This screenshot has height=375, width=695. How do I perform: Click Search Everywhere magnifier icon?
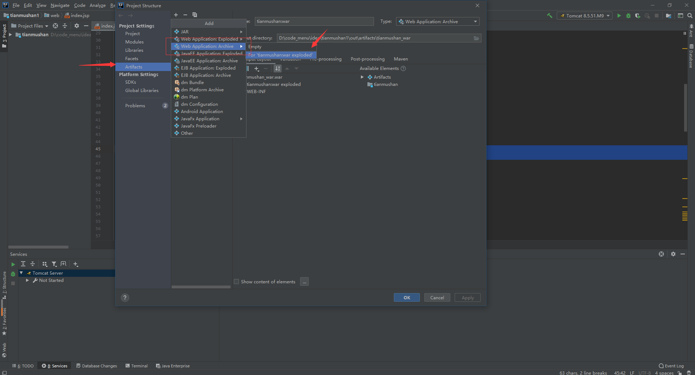coord(690,16)
